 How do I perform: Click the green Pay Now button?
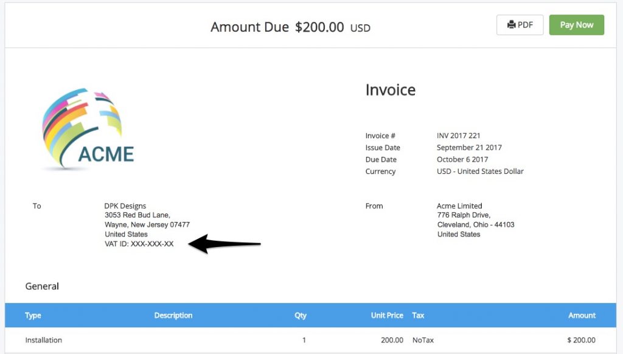click(576, 24)
